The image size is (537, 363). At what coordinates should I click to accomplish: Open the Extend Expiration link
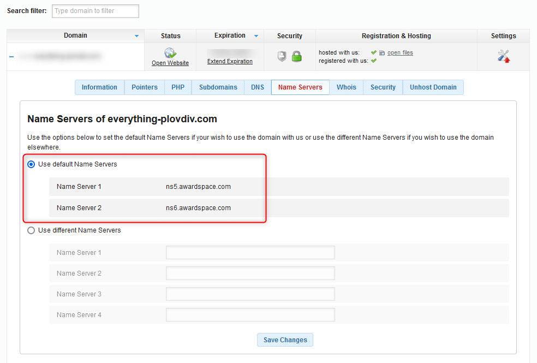click(x=229, y=61)
